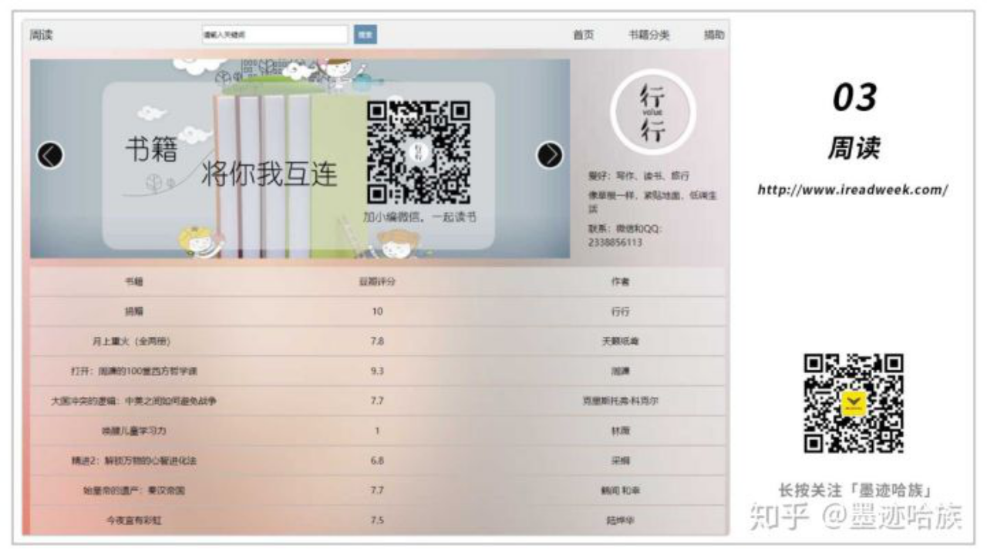The width and height of the screenshot is (987, 555).
Task: Click the author 鹤间和幸
Action: [620, 490]
